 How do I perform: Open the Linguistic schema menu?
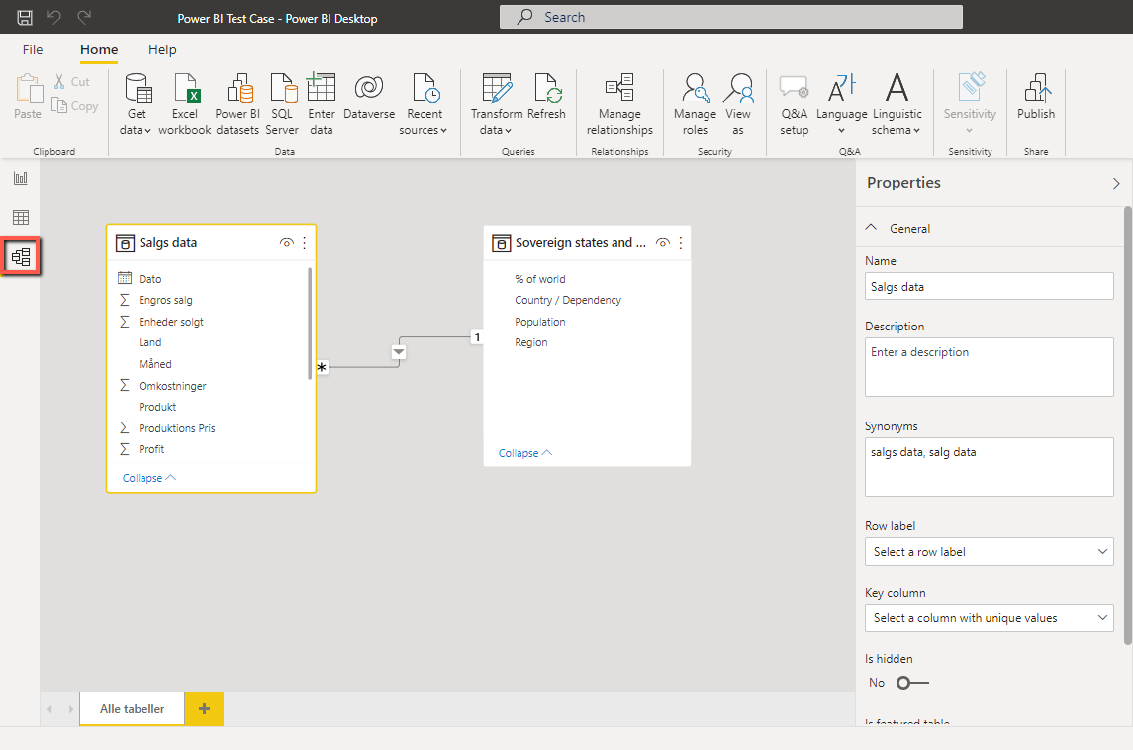click(897, 104)
